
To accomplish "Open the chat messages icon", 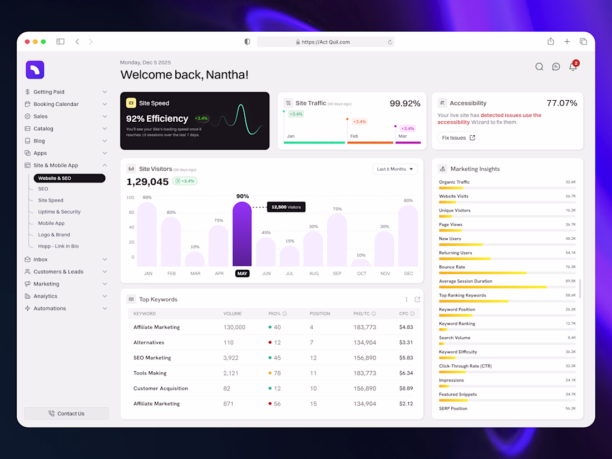I will point(556,67).
